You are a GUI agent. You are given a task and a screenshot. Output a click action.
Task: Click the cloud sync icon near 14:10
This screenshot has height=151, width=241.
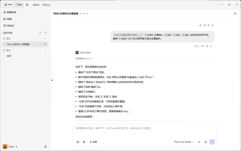tap(81, 14)
